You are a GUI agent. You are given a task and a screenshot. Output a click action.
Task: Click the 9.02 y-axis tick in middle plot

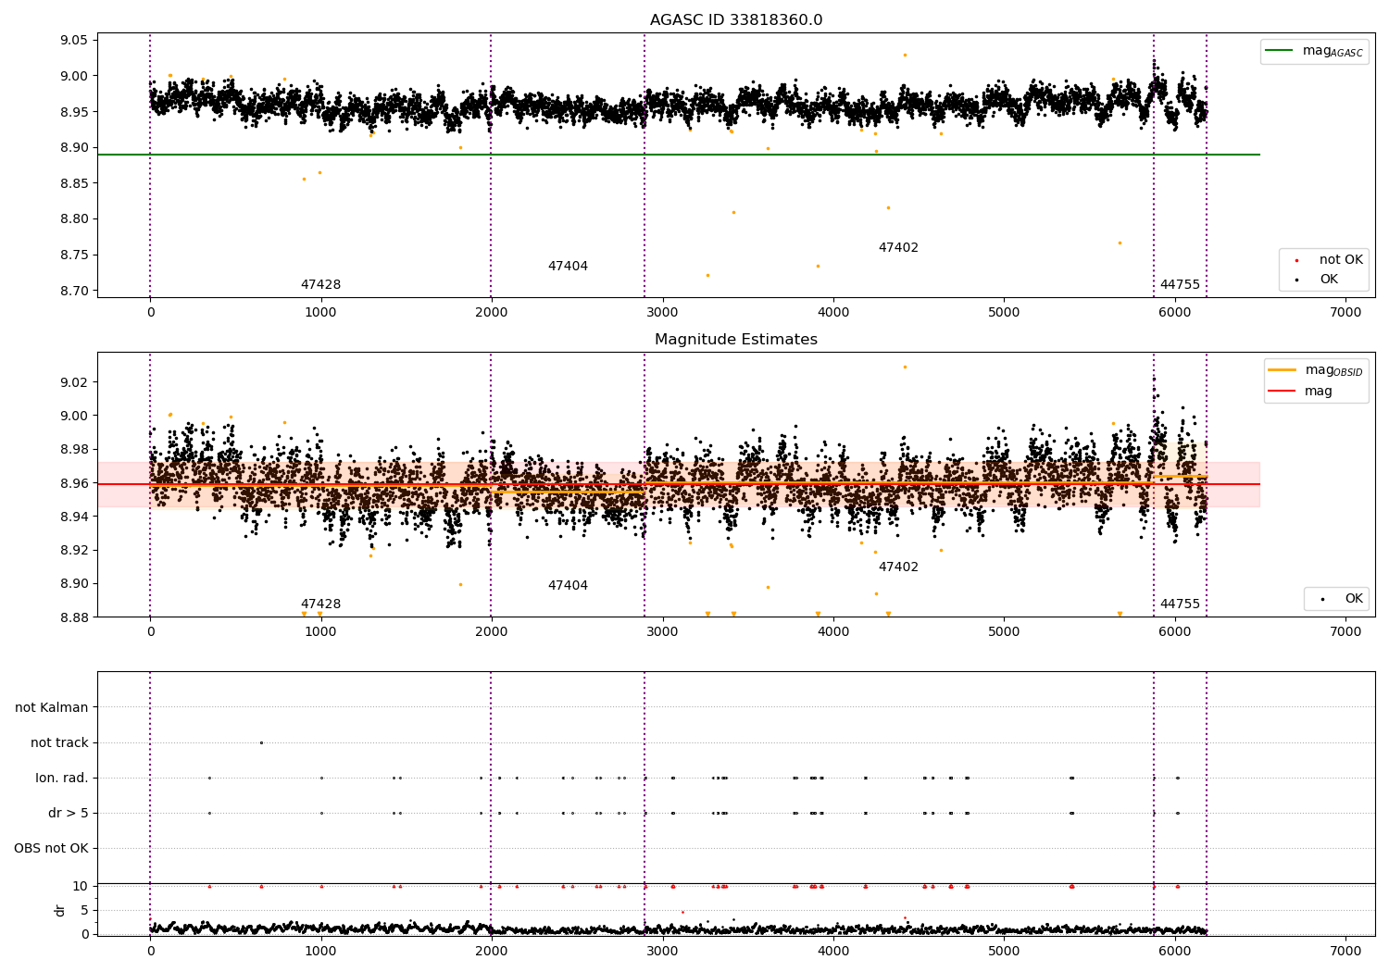click(73, 382)
